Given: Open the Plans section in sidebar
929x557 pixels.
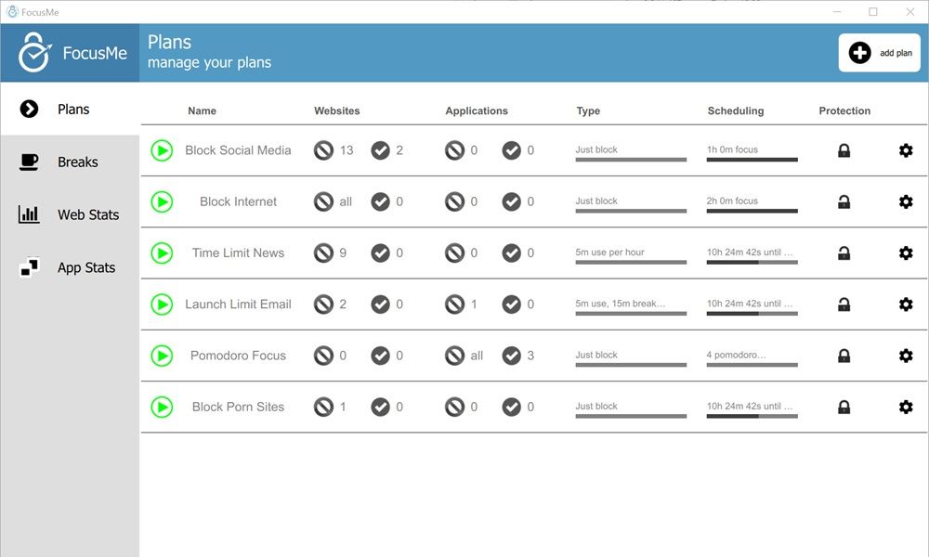Looking at the screenshot, I should tap(70, 109).
